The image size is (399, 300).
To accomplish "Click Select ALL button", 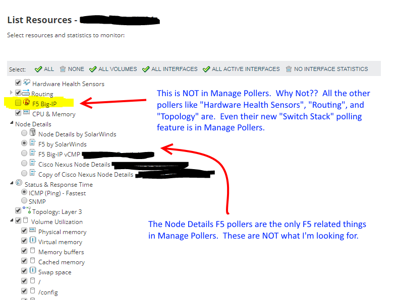I will pyautogui.click(x=44, y=69).
